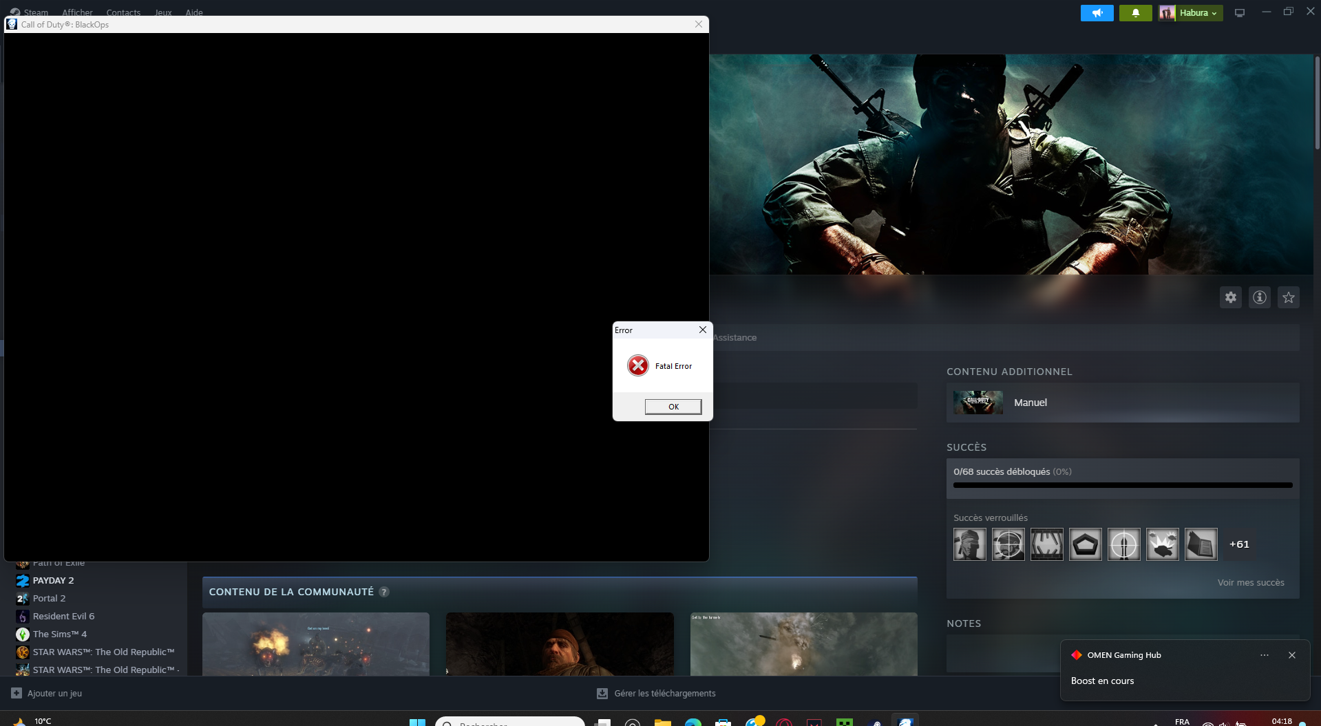Open the zombies explosion community screenshot
This screenshot has width=1321, height=726.
click(x=316, y=644)
